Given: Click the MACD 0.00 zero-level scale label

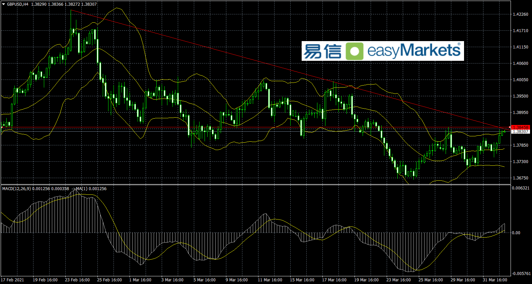Looking at the screenshot, I should click(x=516, y=233).
